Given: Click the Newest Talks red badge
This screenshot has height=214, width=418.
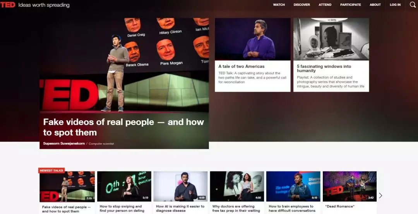Looking at the screenshot, I should point(51,171).
